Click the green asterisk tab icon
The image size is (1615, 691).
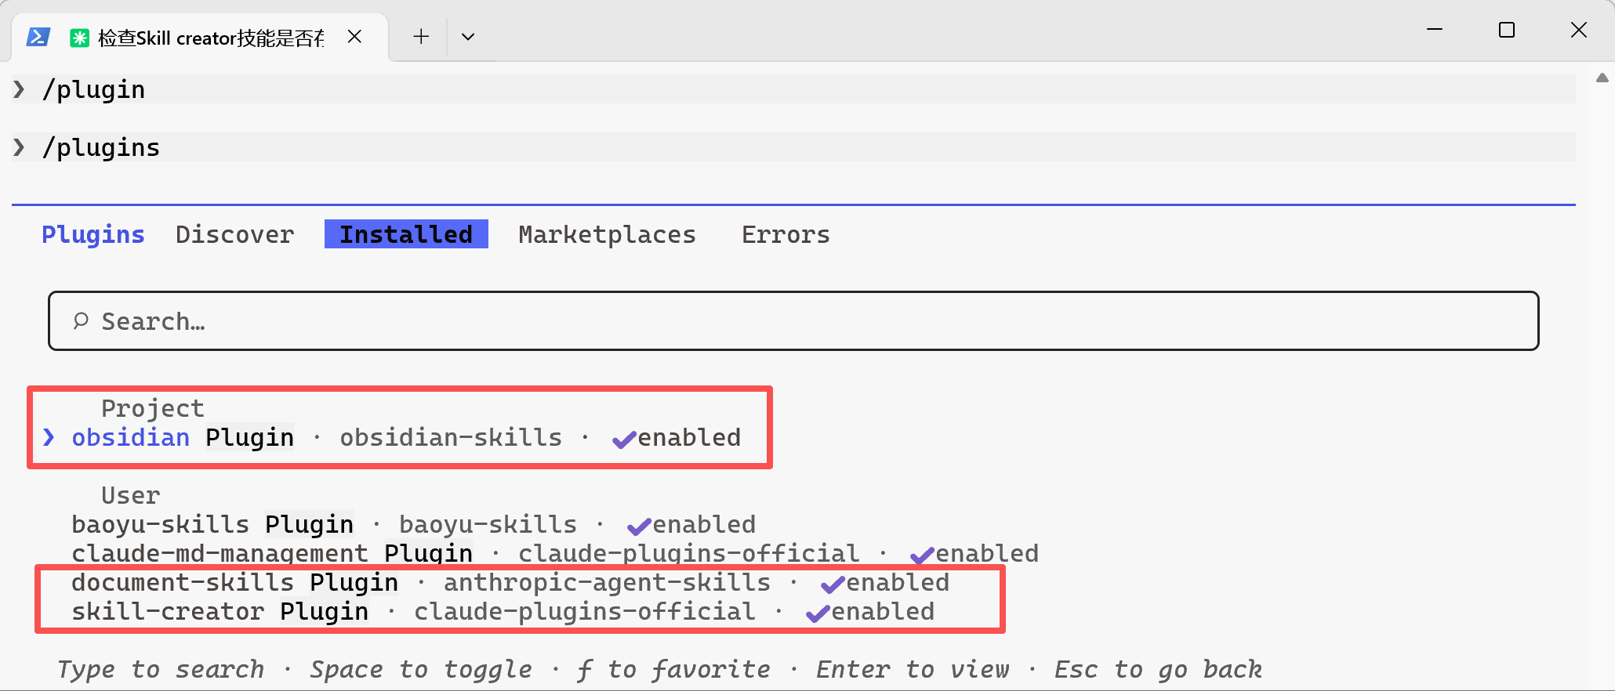tap(79, 38)
